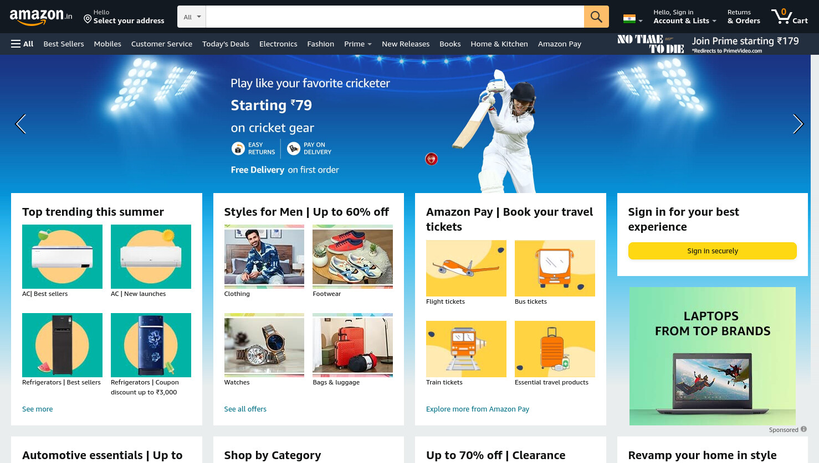Viewport: 819px width, 463px height.
Task: Open Fashion category
Action: click(321, 44)
